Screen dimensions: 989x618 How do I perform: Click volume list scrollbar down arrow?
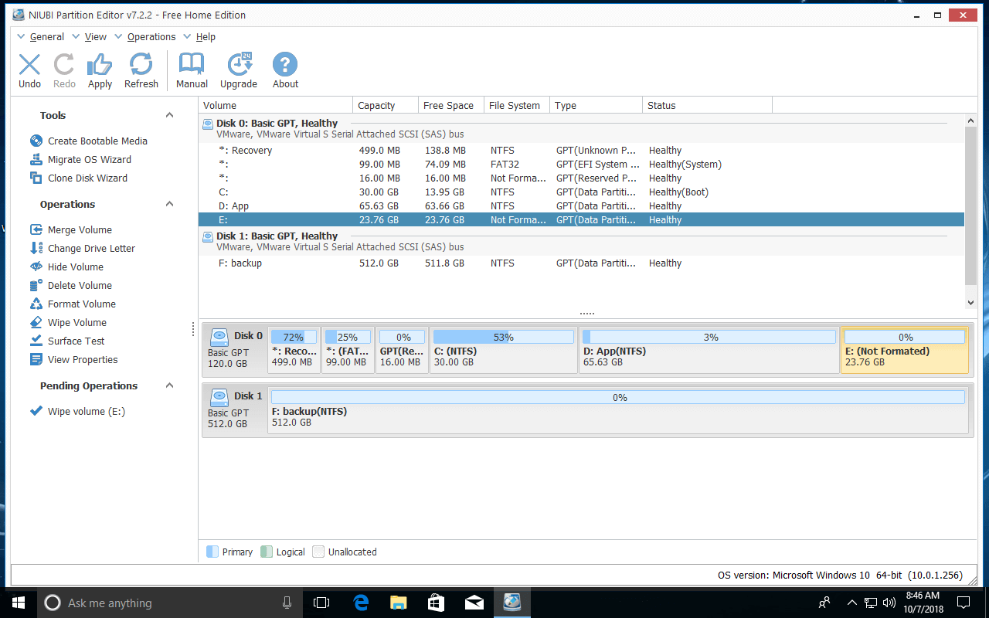tap(970, 303)
